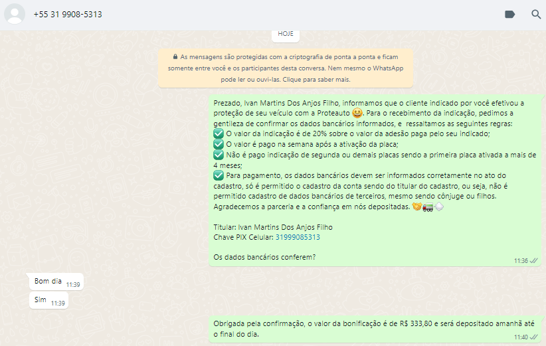
Task: Open message search with magnifier icon
Action: point(536,14)
